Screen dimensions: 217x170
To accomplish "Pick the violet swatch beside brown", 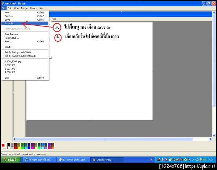I will click(49, 144).
